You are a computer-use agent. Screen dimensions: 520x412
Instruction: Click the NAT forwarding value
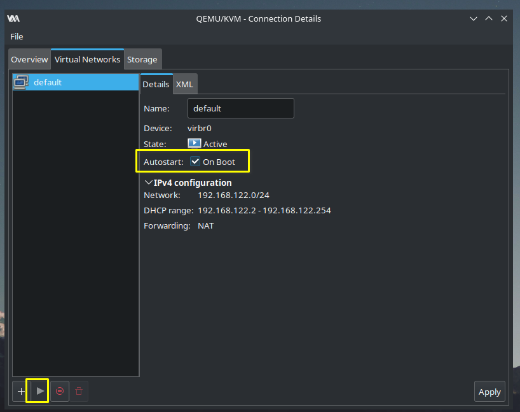tap(205, 225)
